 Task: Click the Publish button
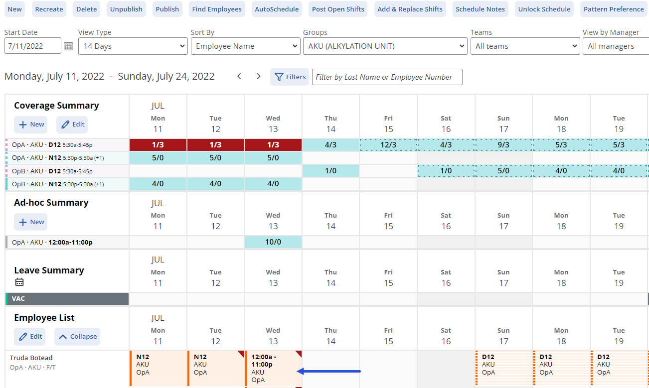tap(167, 9)
